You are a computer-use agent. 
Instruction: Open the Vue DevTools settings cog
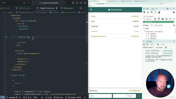(x=174, y=12)
